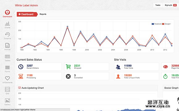
Task: Click the home icon in Dashboard breadcrumb
Action: pyautogui.click(x=19, y=14)
